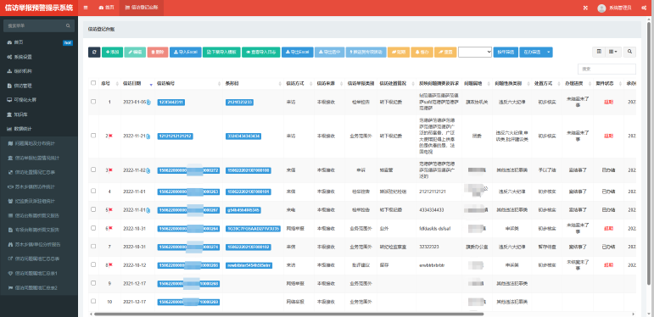Click the red flag in row 2

110,136
